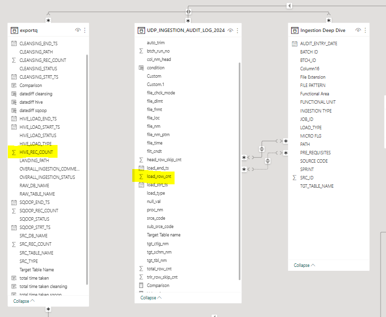Viewport: 386px width, 317px height.
Task: Toggle visibility eye of Ingestion Deep Dive table
Action: tap(358, 30)
